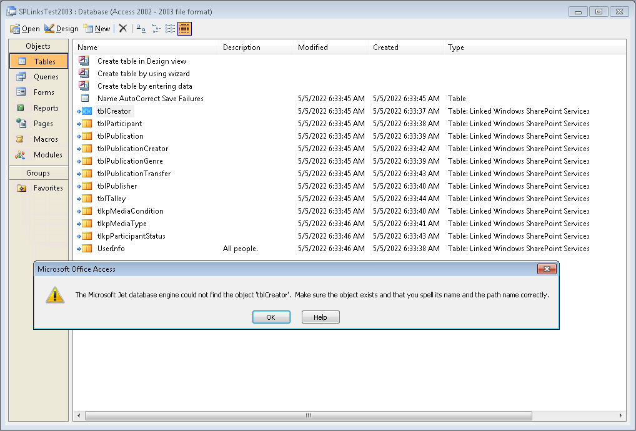Switch to List view icon
Image resolution: width=636 pixels, height=431 pixels.
171,28
